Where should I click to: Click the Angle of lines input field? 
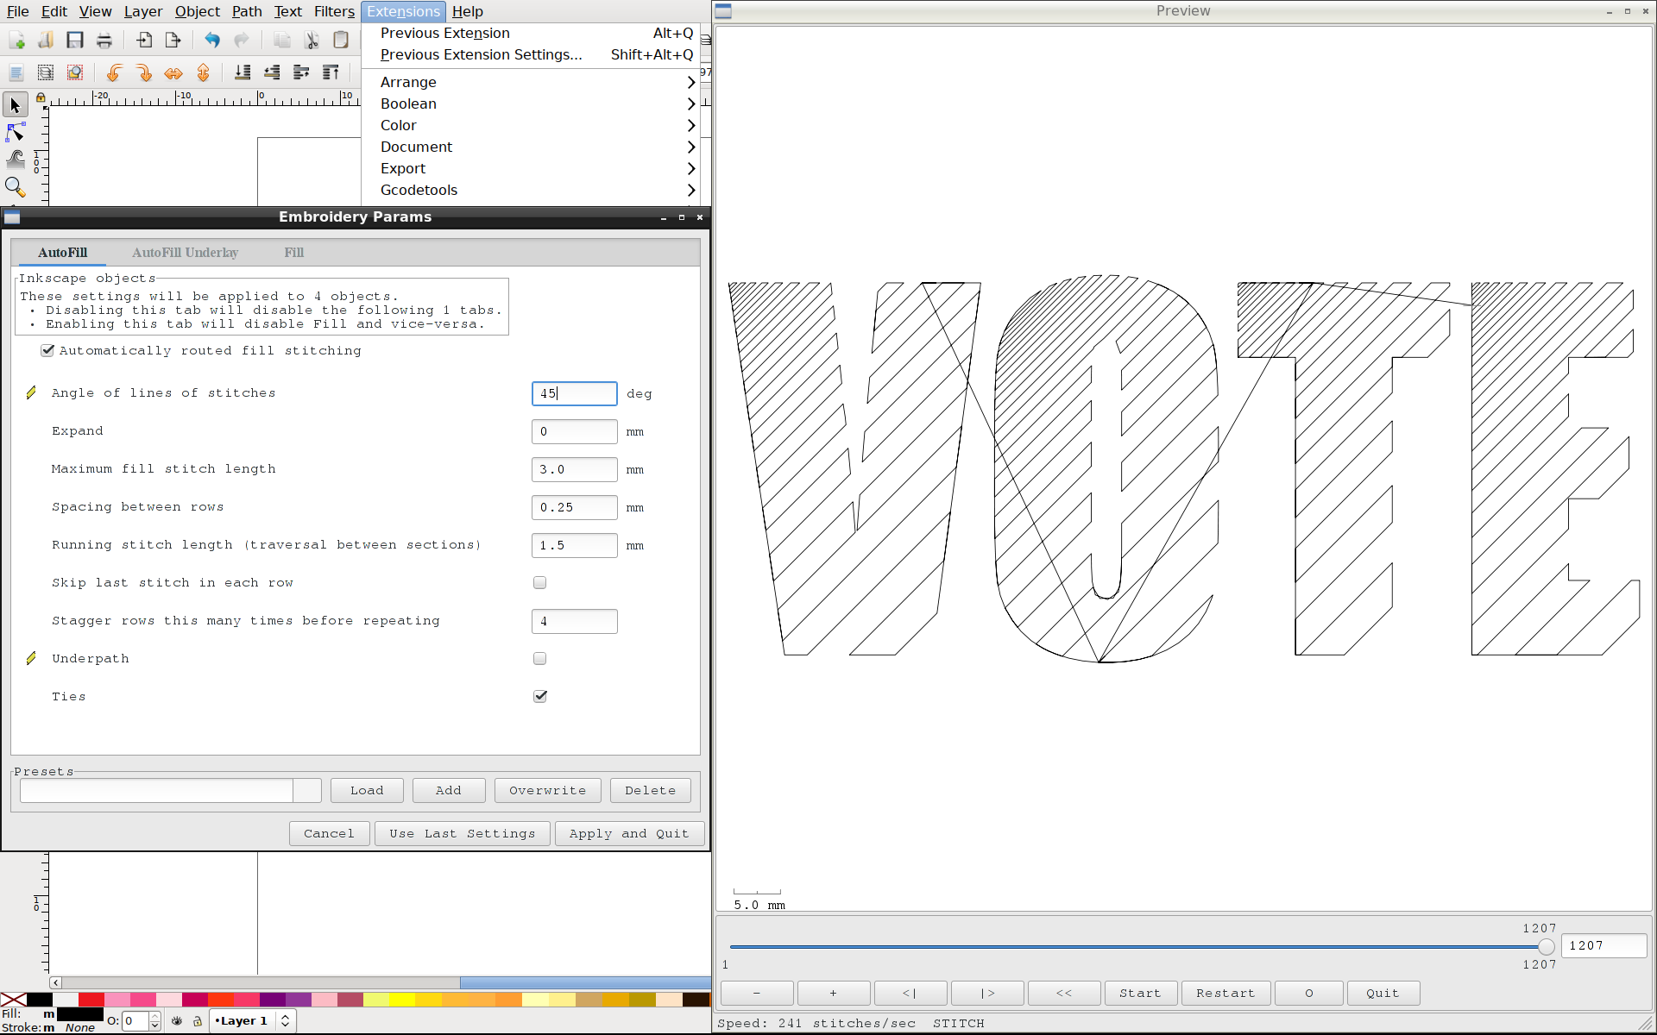[x=575, y=393]
